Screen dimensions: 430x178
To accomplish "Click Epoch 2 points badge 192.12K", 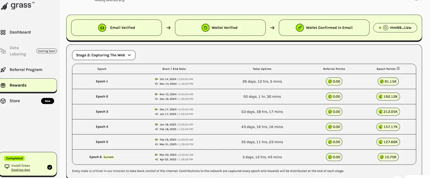I will pyautogui.click(x=388, y=96).
